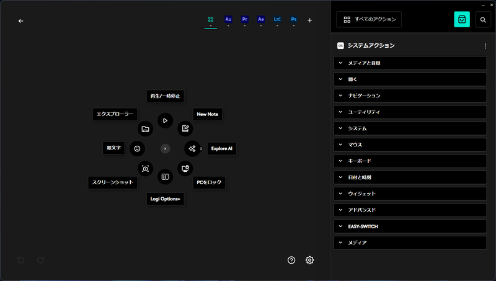This screenshot has width=496, height=281.
Task: Expand the EASY-SWITCH category
Action: coord(410,226)
